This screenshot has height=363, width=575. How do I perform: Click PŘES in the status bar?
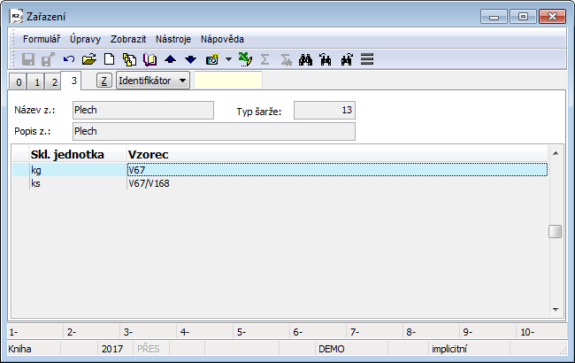tap(150, 349)
